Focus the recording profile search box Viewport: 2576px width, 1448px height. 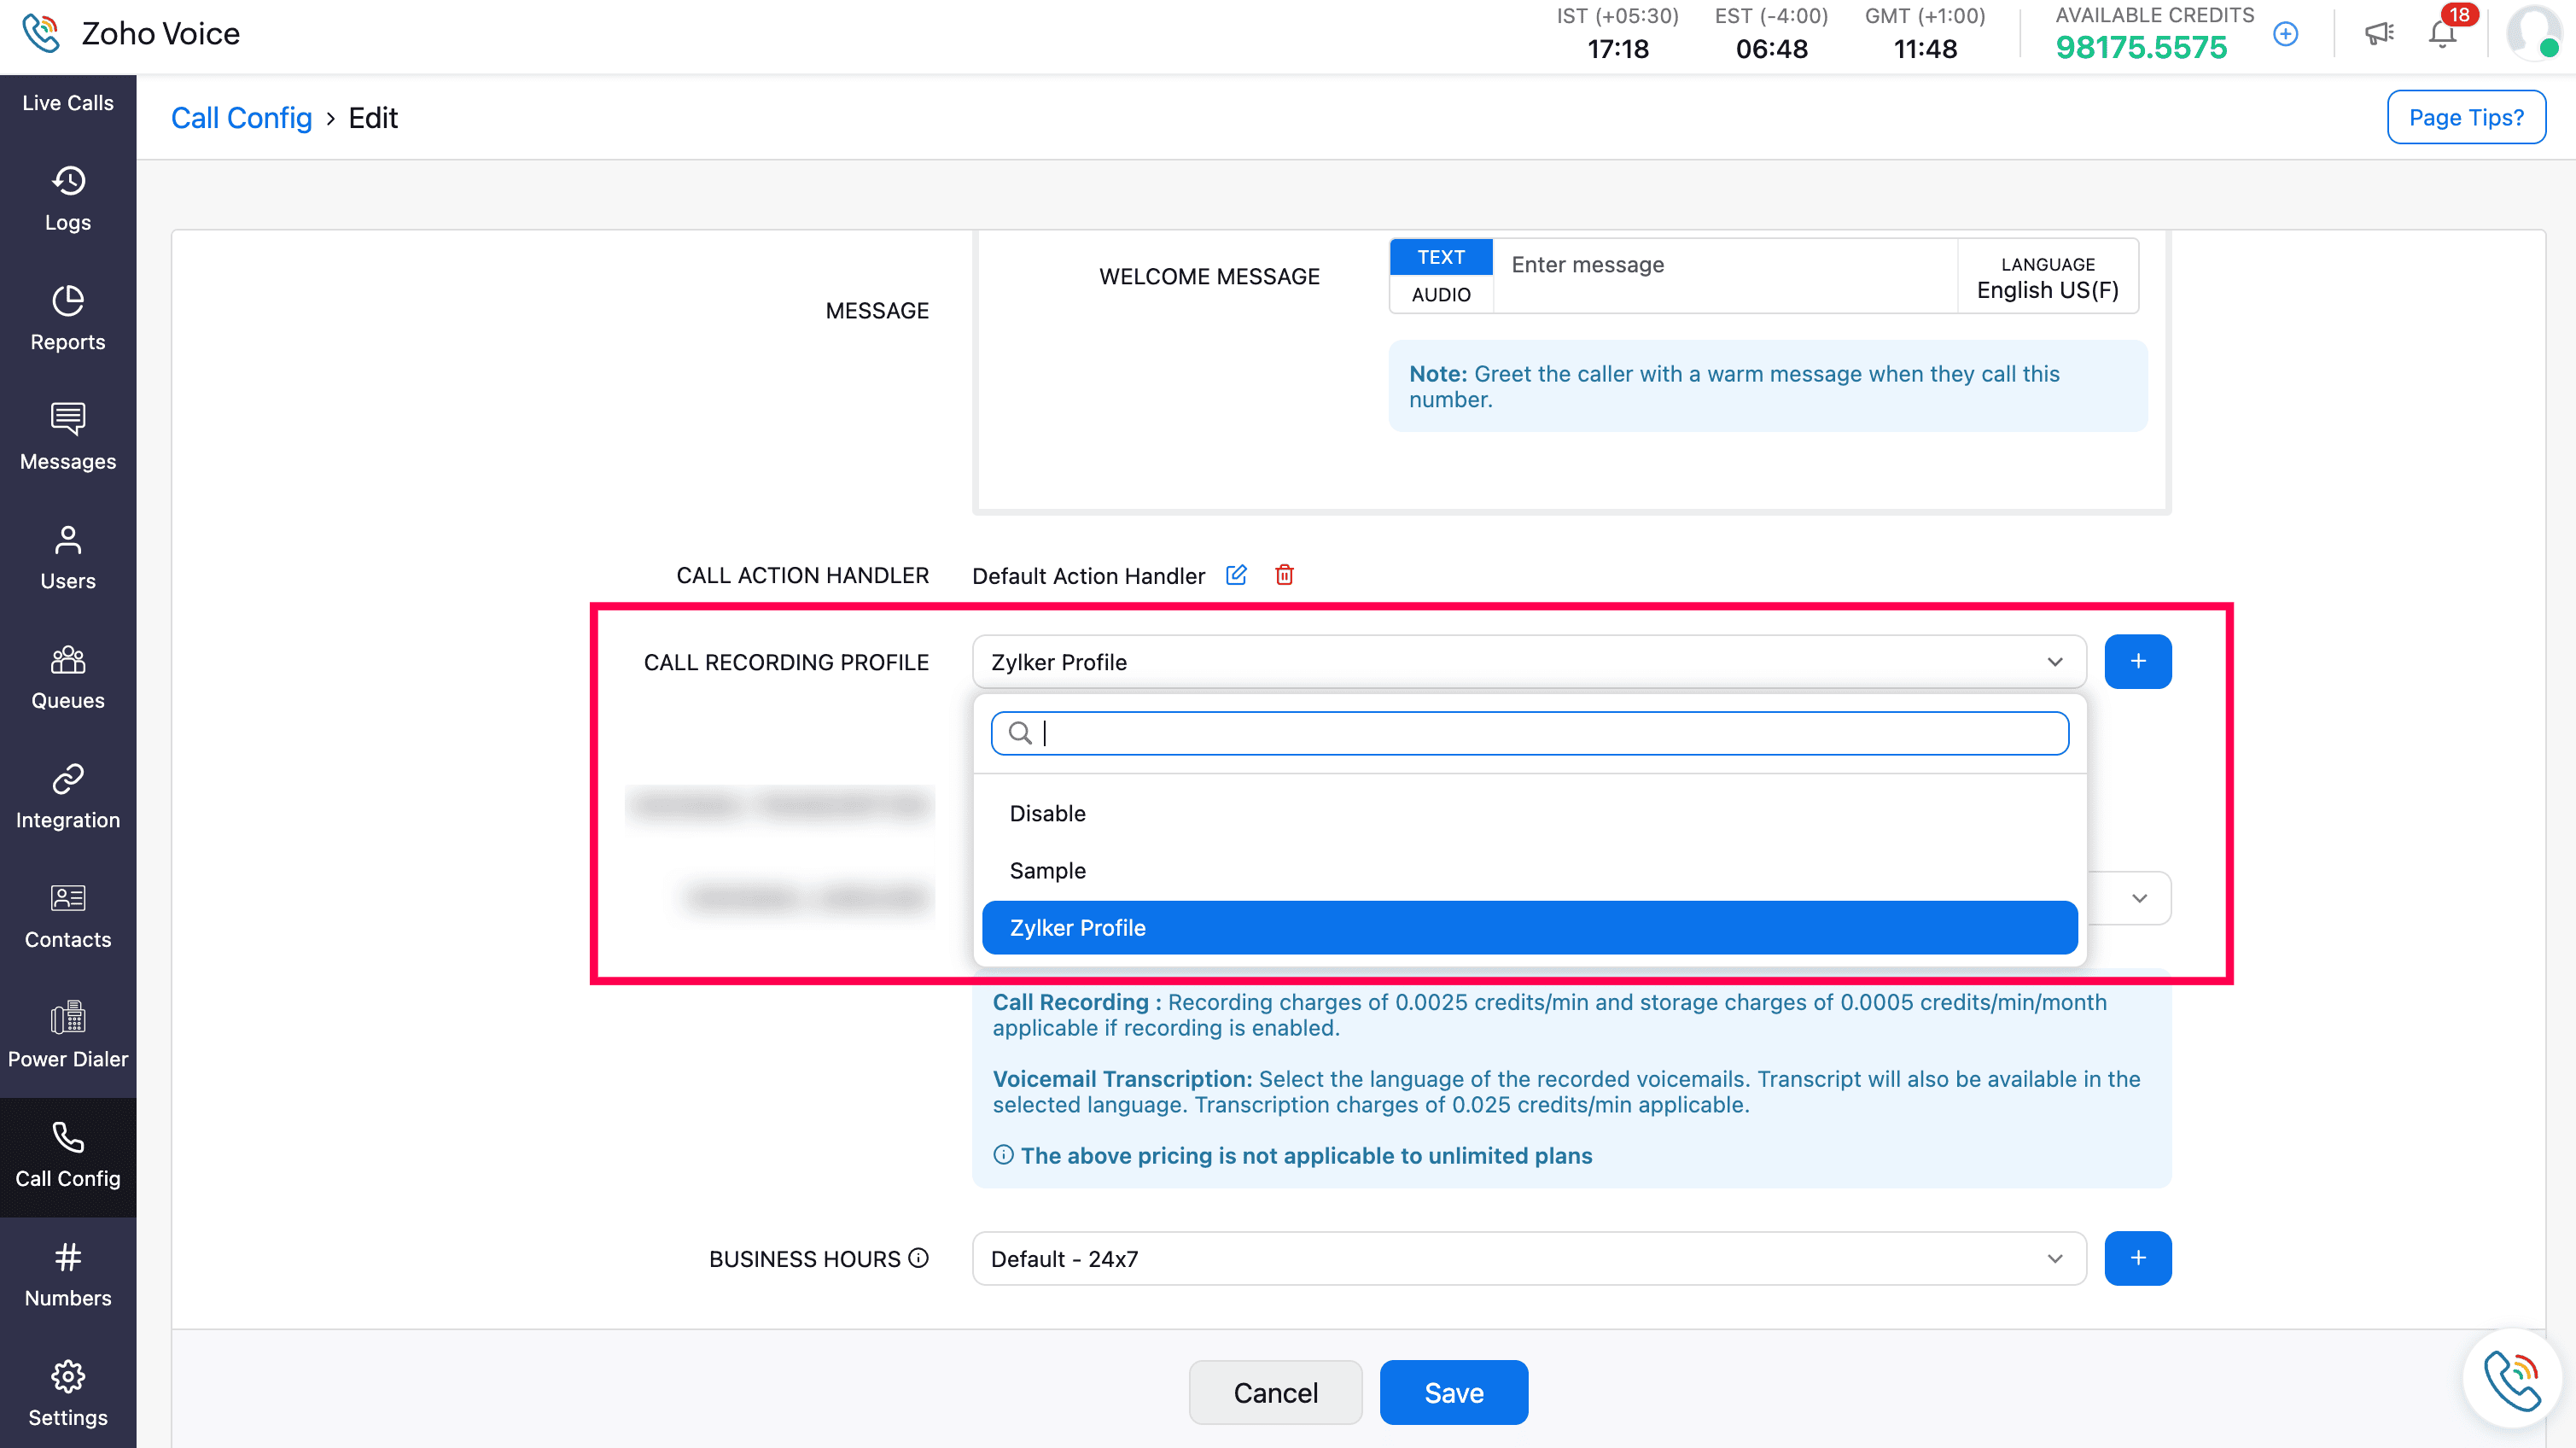(1529, 733)
